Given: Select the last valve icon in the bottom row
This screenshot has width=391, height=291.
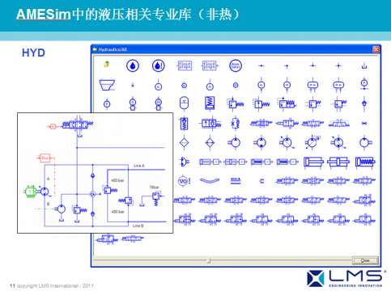Looking at the screenshot, I should [132, 238].
